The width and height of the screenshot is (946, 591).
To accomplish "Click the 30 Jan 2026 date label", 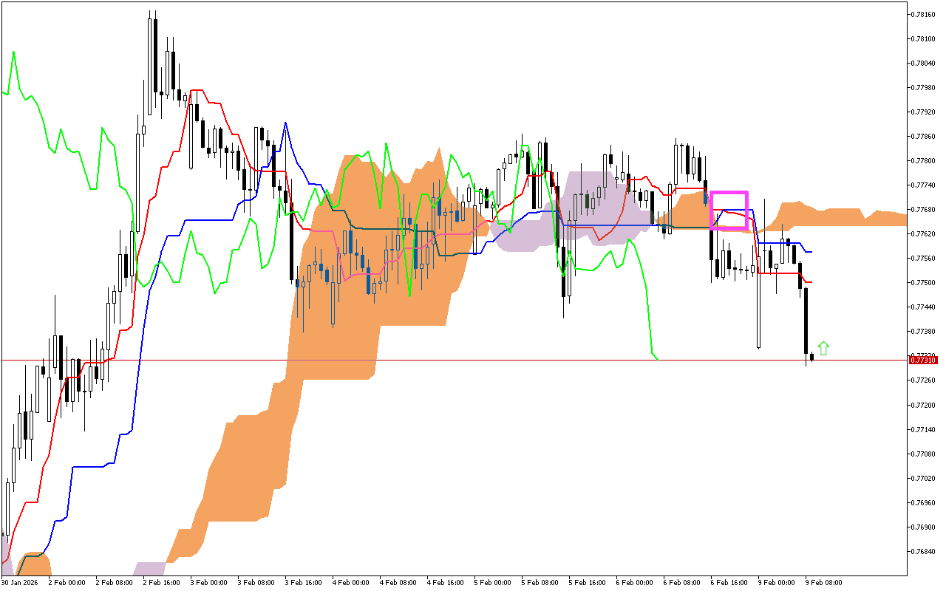I will pos(19,582).
